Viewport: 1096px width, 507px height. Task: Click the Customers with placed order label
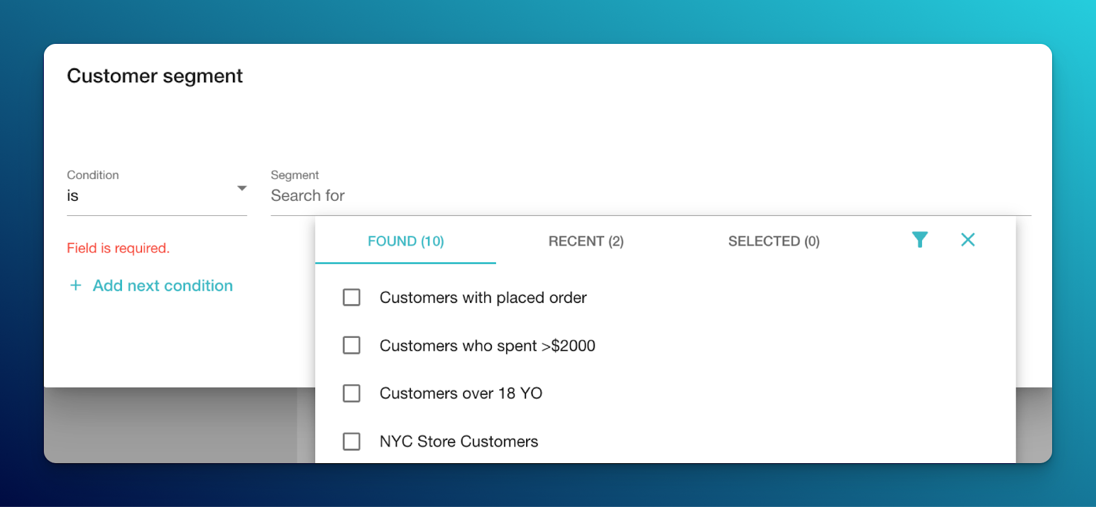[483, 297]
